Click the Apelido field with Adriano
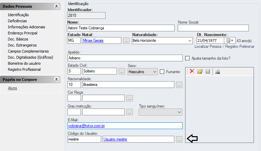The height and width of the screenshot is (151, 261). pyautogui.click(x=125, y=58)
